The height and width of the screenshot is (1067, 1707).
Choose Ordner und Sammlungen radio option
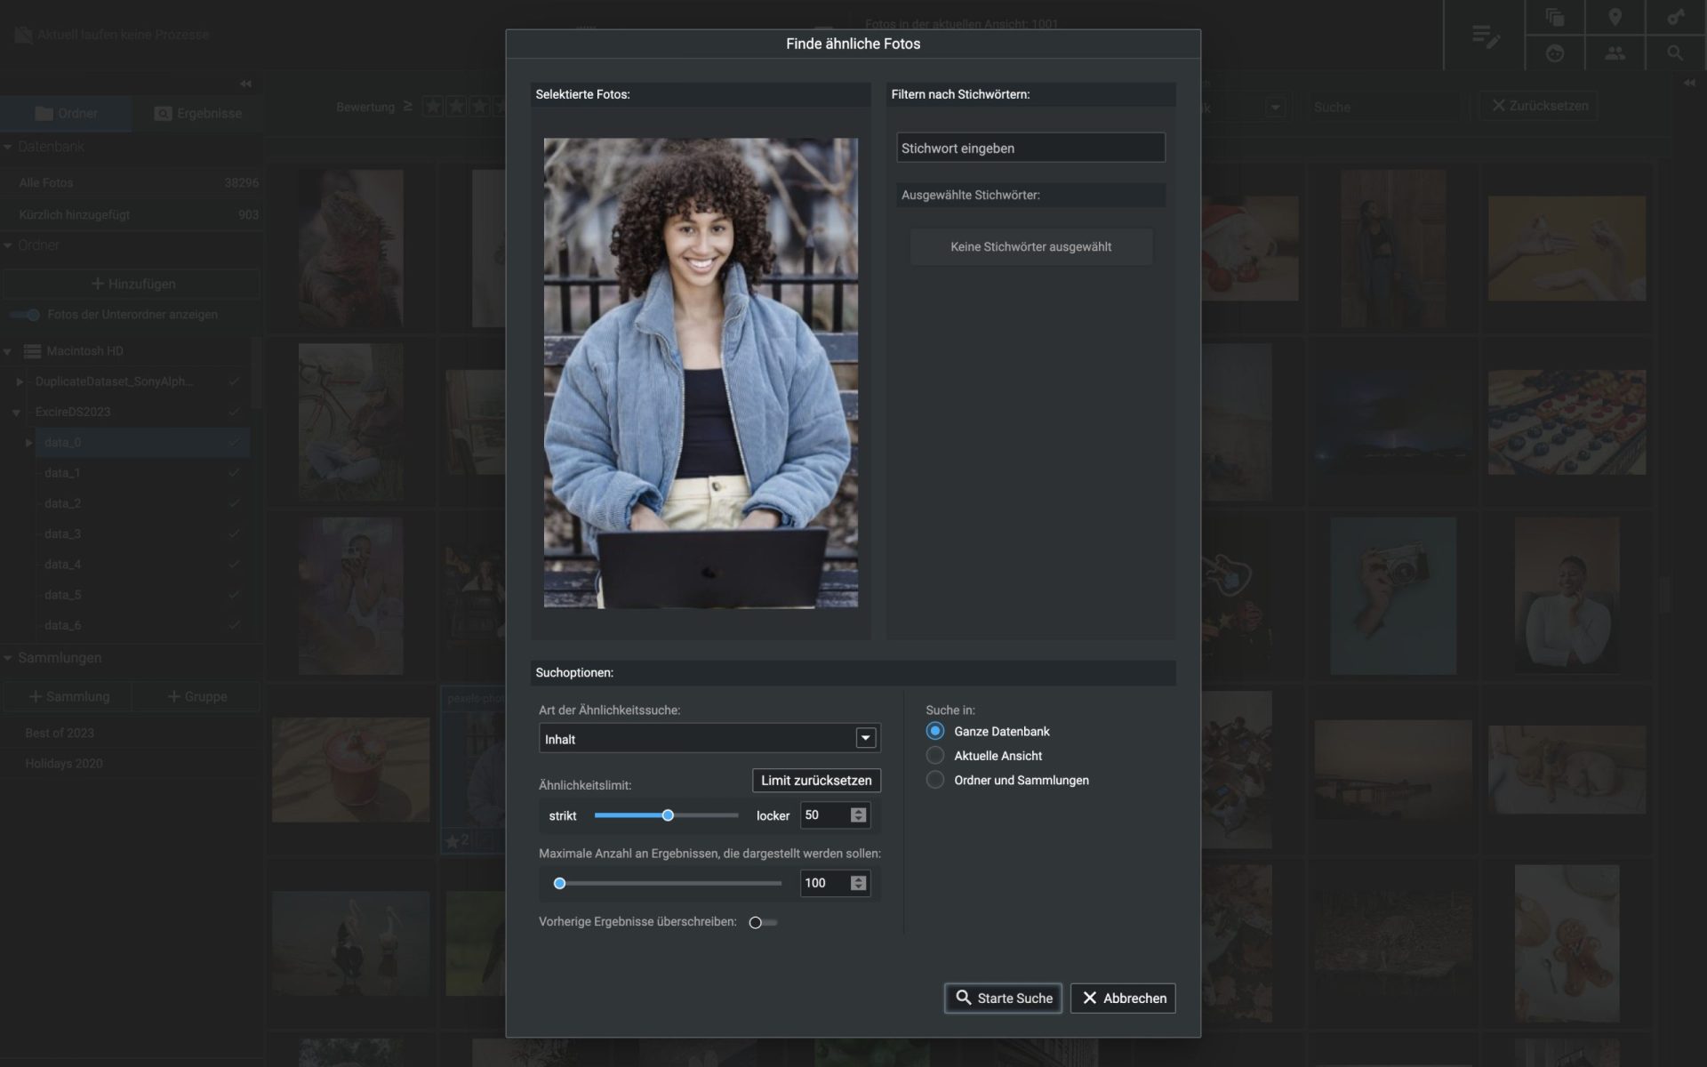click(x=935, y=780)
